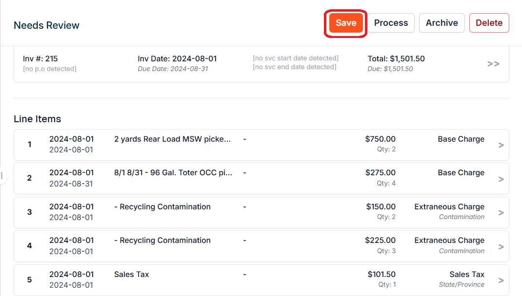Archive this invoice

442,23
